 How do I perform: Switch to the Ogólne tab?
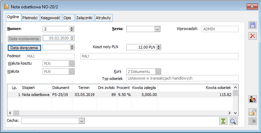click(x=13, y=17)
